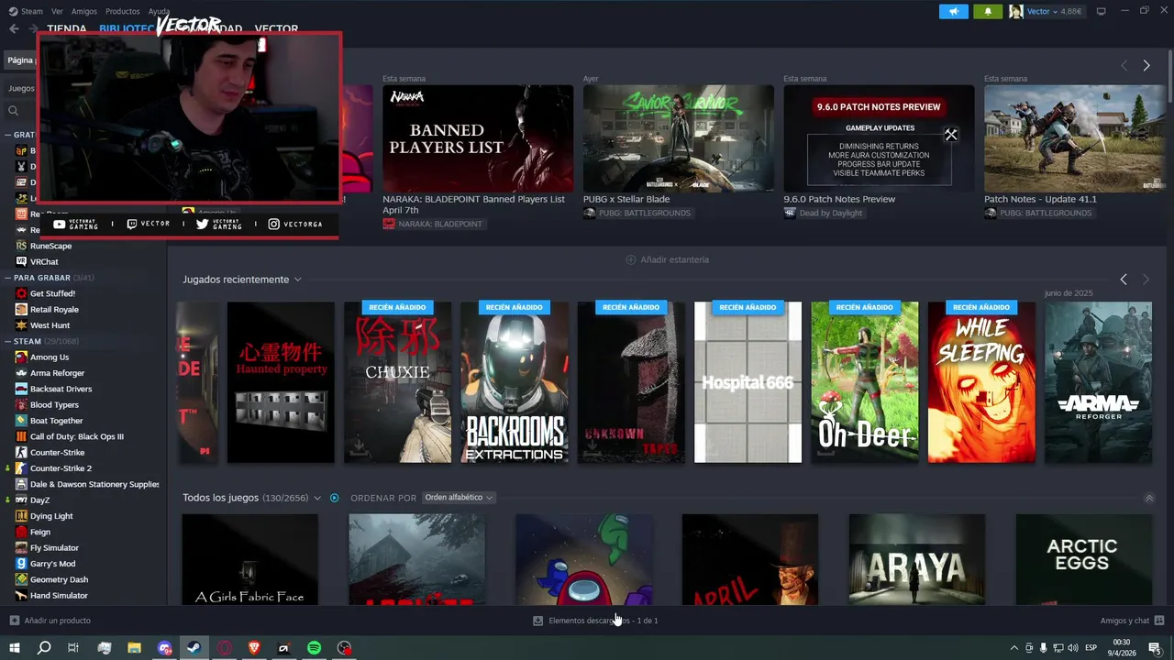Select Dale & Dawson Stationery Supplies
This screenshot has width=1174, height=660.
point(94,484)
